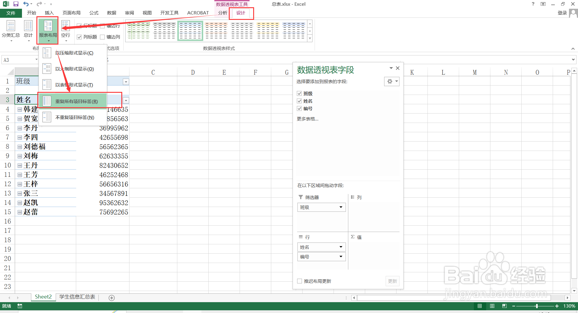Close the 数据透视表字段 pane
Image resolution: width=578 pixels, height=313 pixels.
(x=398, y=68)
